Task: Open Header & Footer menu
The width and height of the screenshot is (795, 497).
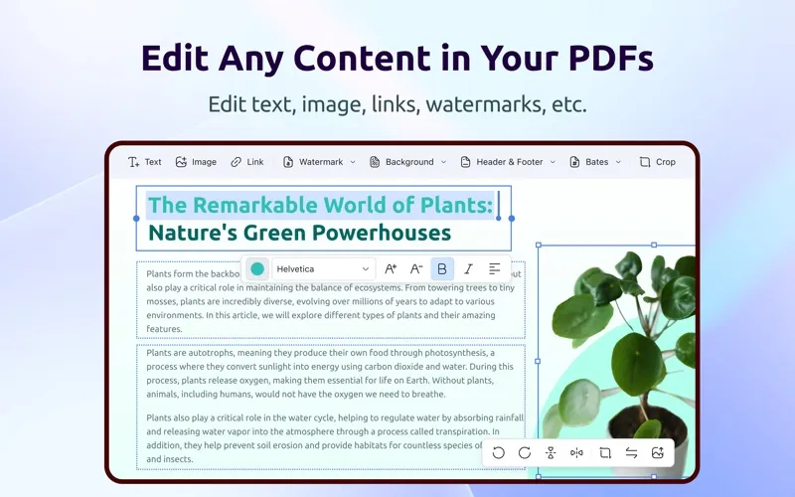Action: (x=502, y=162)
